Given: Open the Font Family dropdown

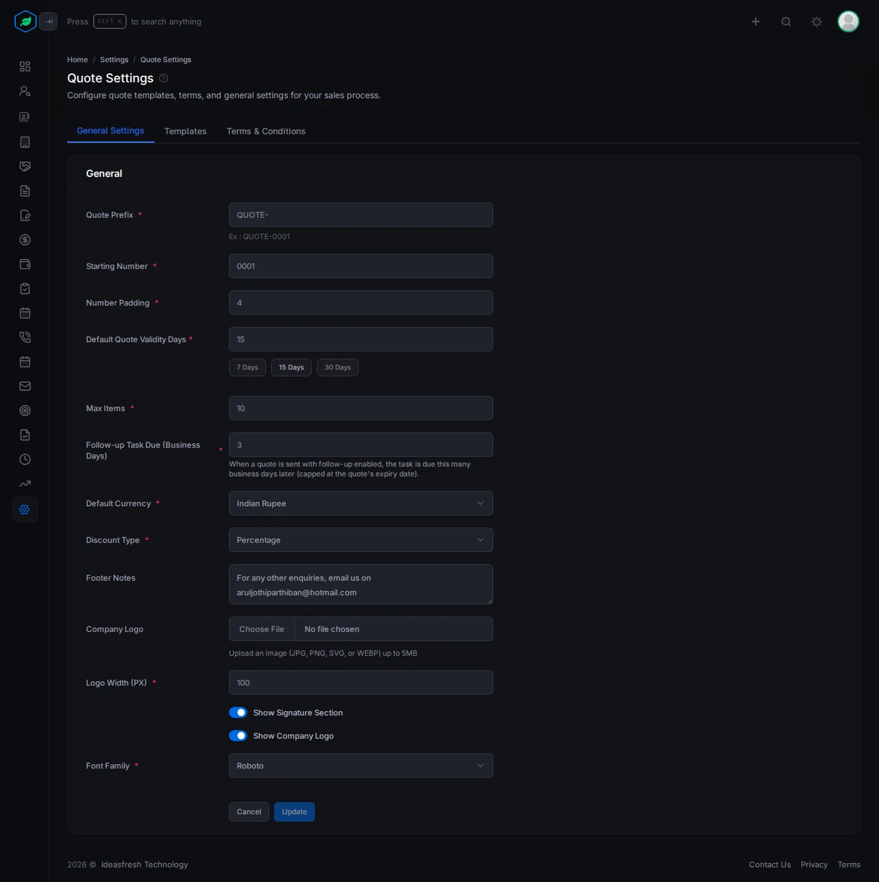Looking at the screenshot, I should coord(361,765).
